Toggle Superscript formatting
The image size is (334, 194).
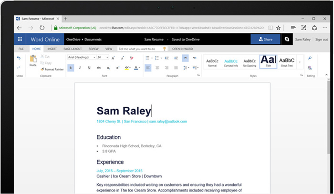(117, 68)
